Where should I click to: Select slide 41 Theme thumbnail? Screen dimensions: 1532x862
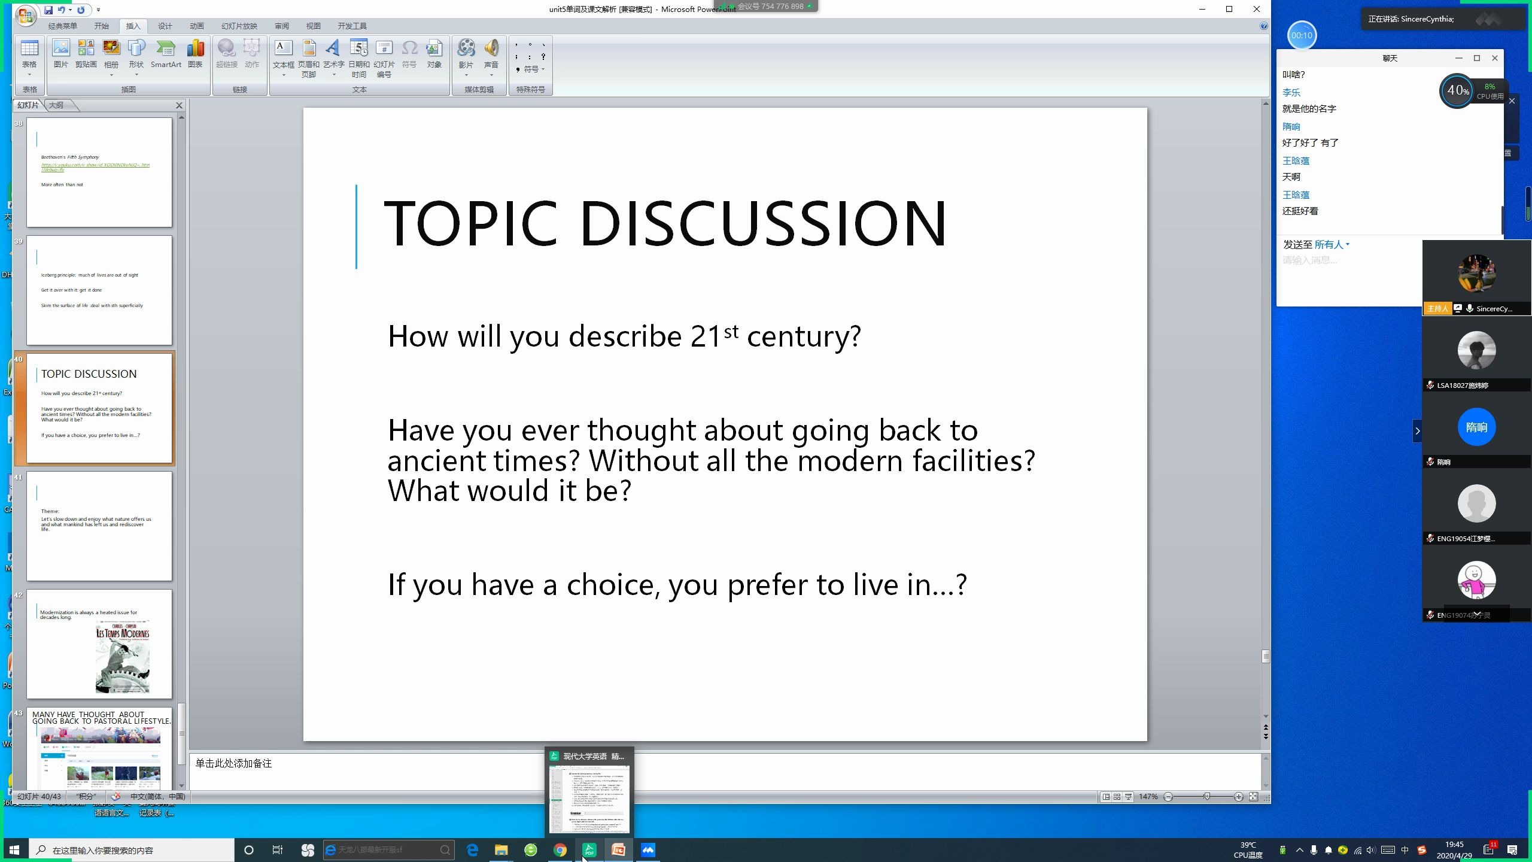(x=99, y=526)
